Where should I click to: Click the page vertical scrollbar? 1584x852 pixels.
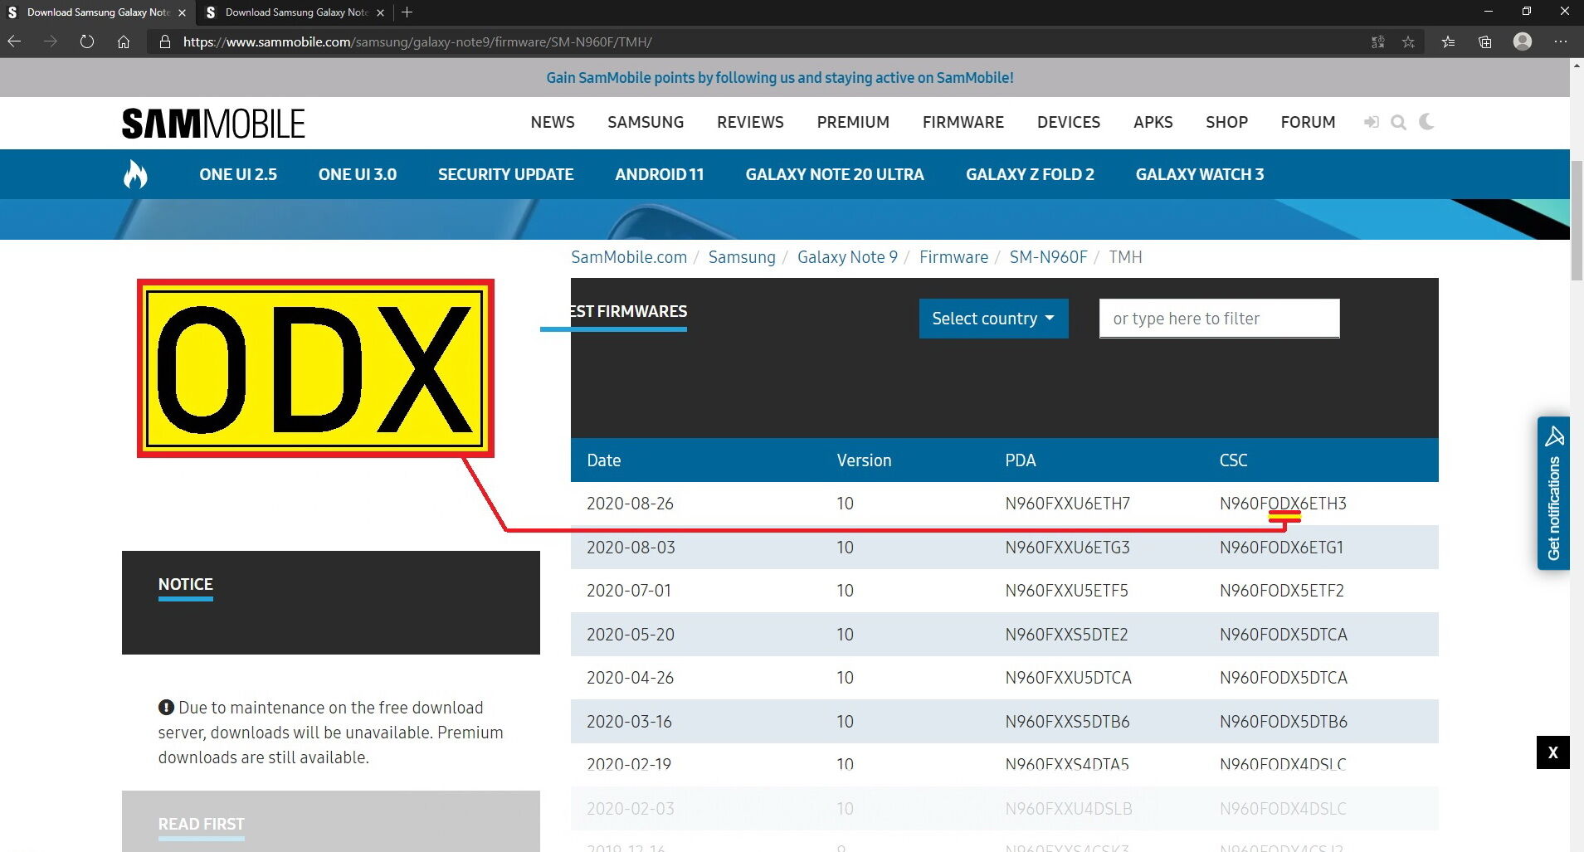point(1577,222)
